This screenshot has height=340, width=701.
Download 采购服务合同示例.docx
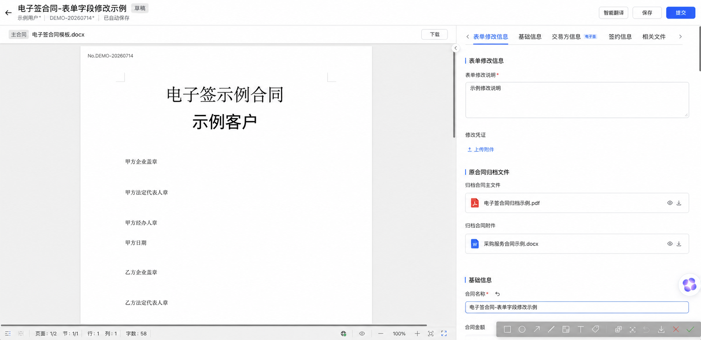tap(679, 244)
